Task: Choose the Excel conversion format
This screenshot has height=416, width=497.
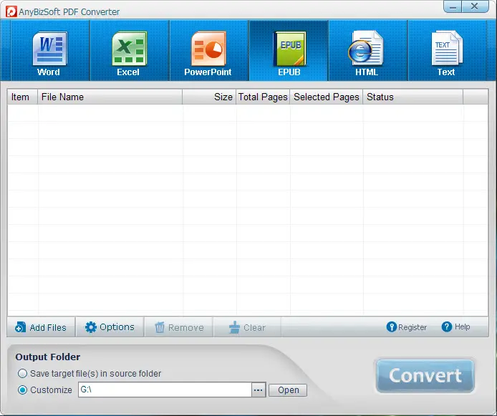Action: tap(130, 51)
